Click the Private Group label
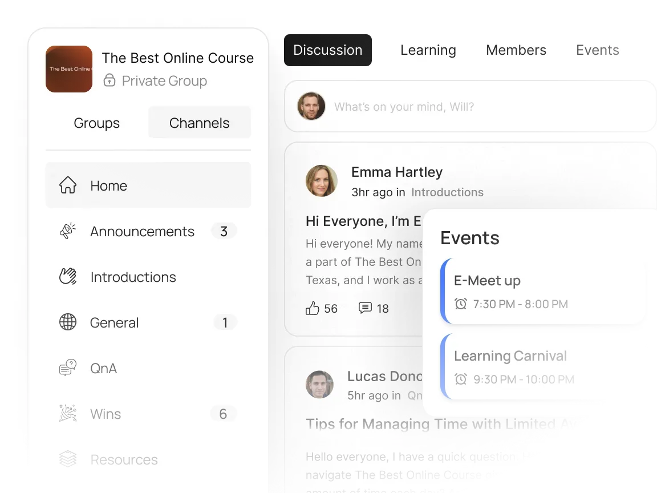Image resolution: width=657 pixels, height=493 pixels. (x=164, y=81)
